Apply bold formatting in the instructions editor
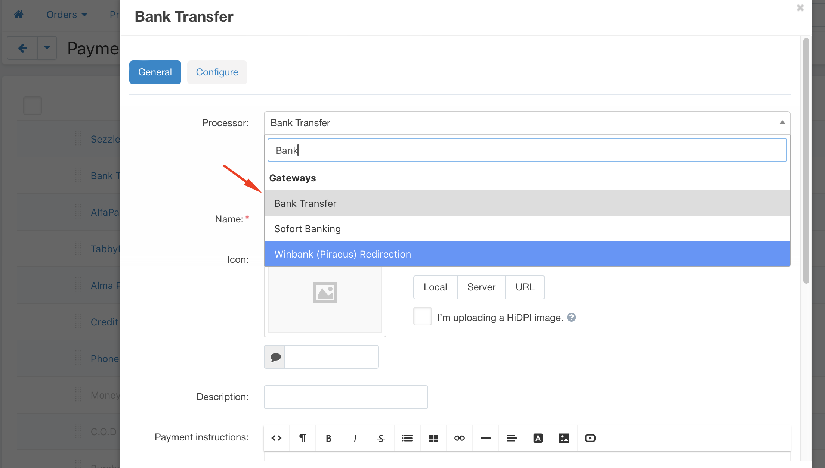Image resolution: width=825 pixels, height=468 pixels. [x=328, y=438]
